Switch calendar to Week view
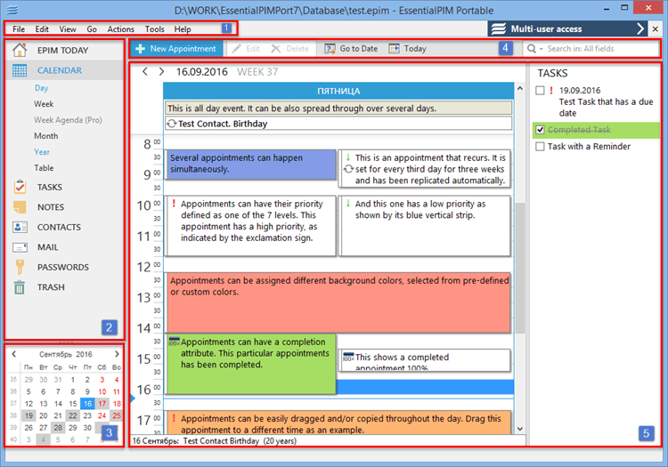This screenshot has width=668, height=467. pos(44,104)
